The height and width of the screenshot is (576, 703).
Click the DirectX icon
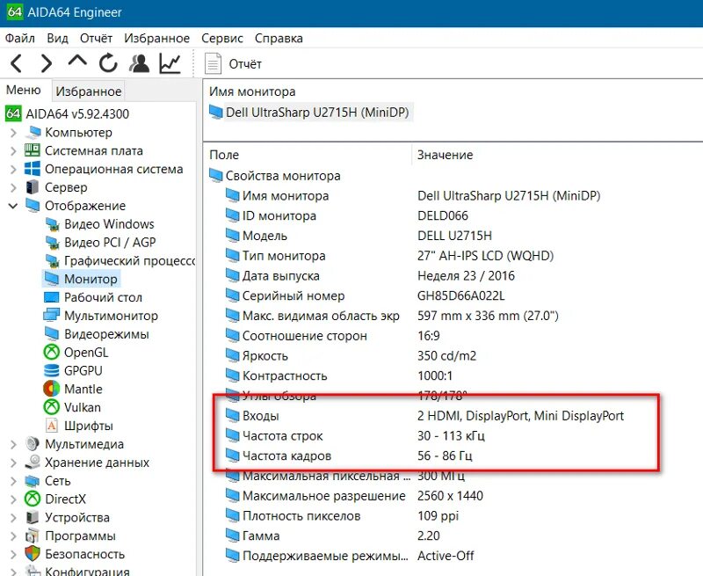33,499
